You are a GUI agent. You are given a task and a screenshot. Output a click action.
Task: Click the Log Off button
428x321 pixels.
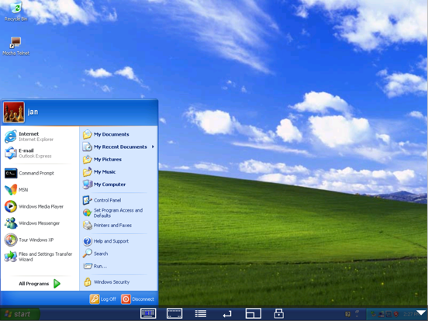(103, 299)
